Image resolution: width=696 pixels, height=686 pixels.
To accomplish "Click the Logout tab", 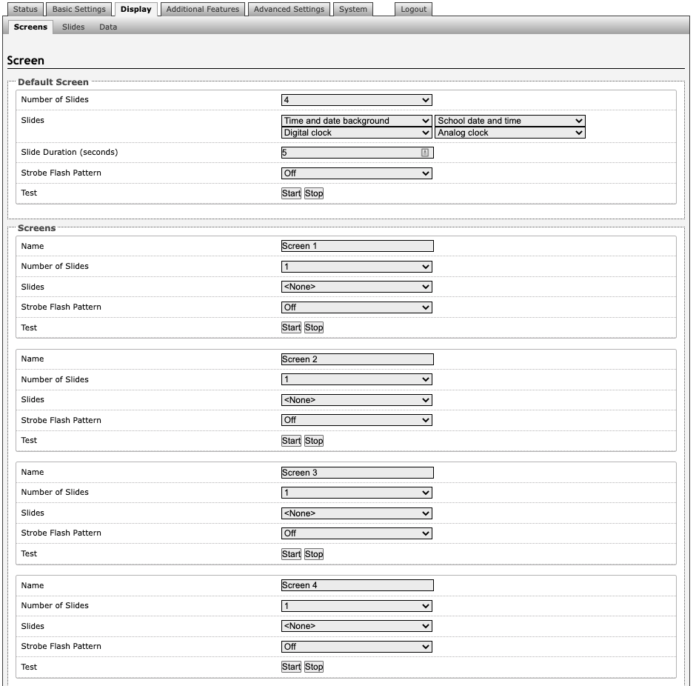I will (x=413, y=10).
